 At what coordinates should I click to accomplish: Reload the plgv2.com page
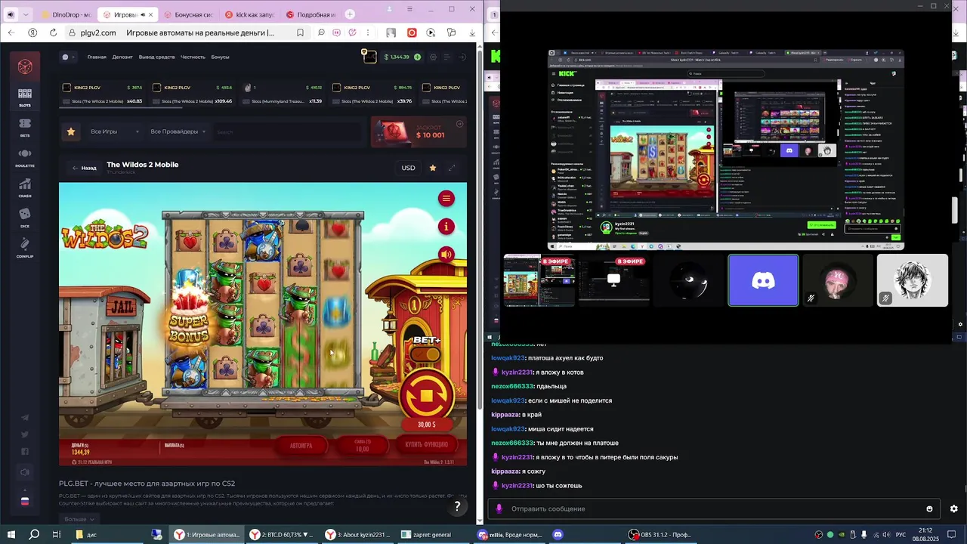[53, 32]
